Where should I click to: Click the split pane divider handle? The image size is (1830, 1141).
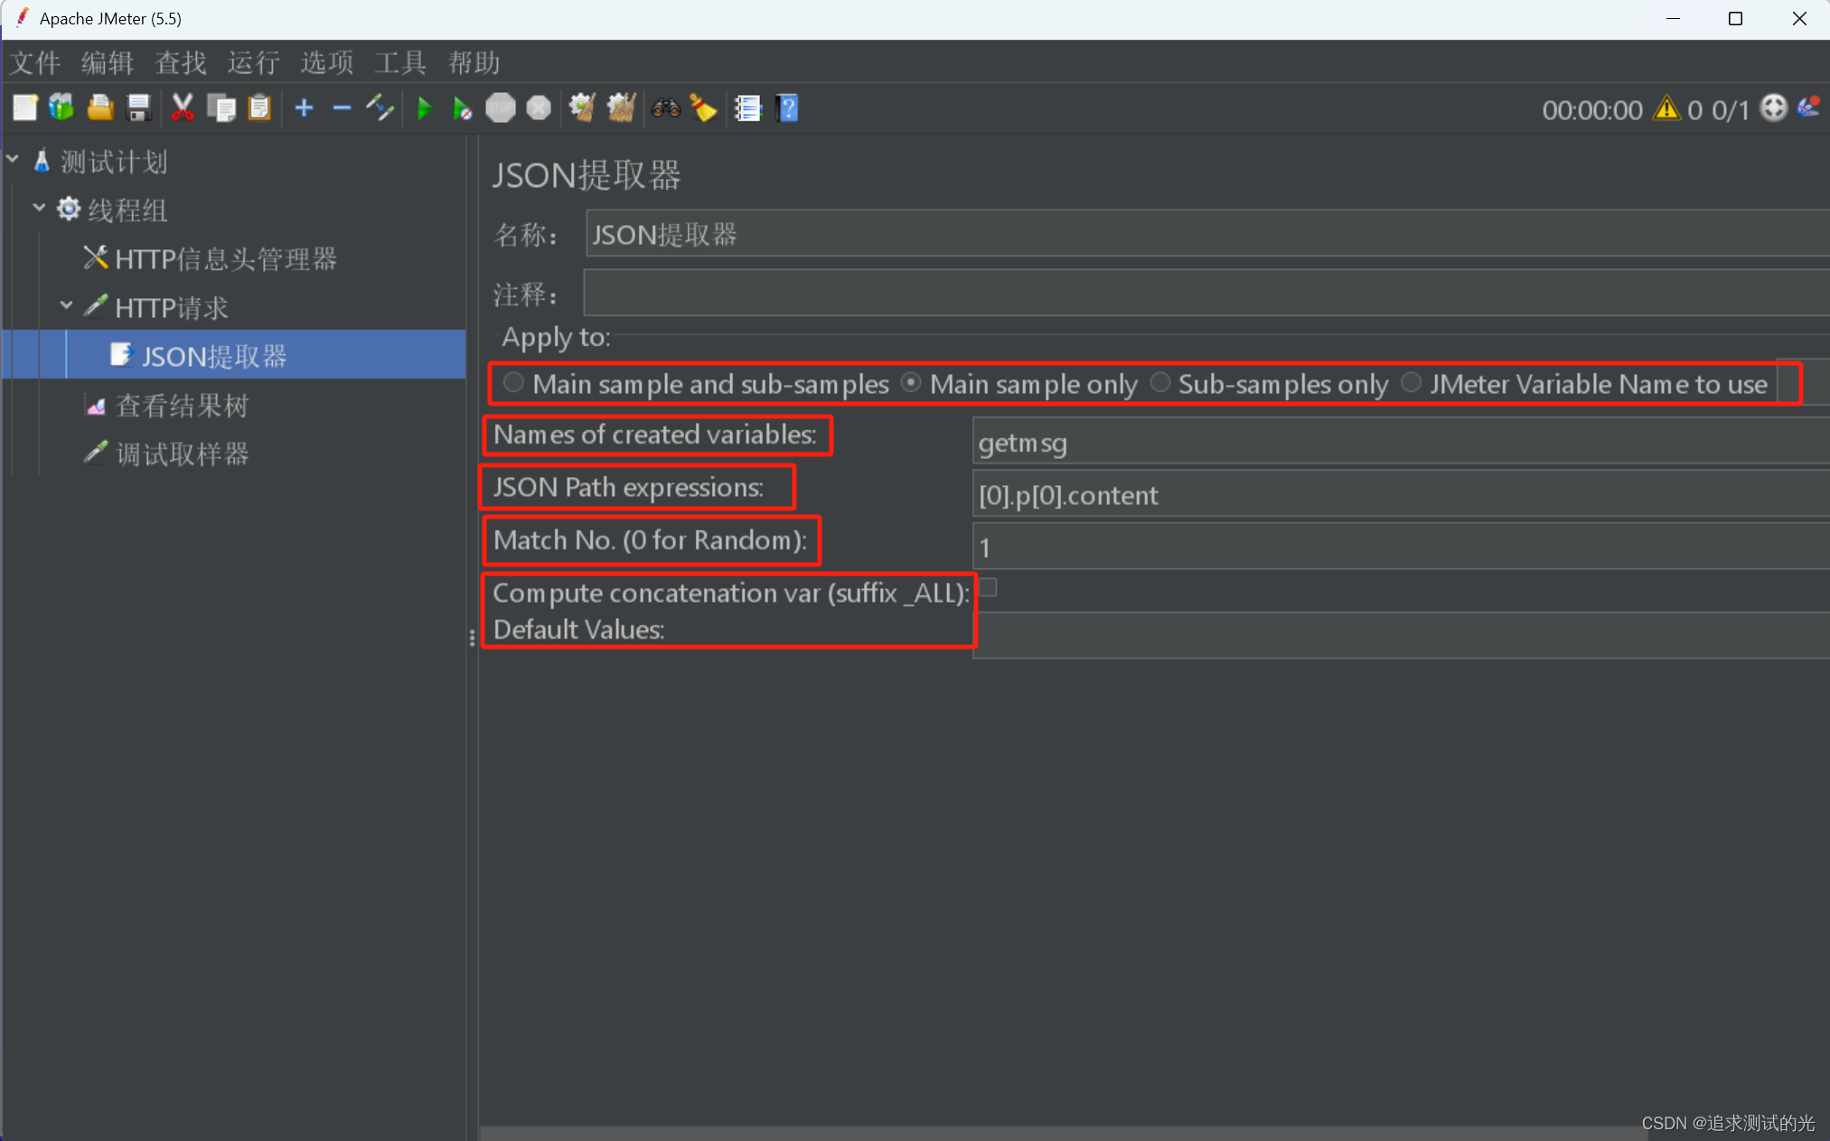472,638
